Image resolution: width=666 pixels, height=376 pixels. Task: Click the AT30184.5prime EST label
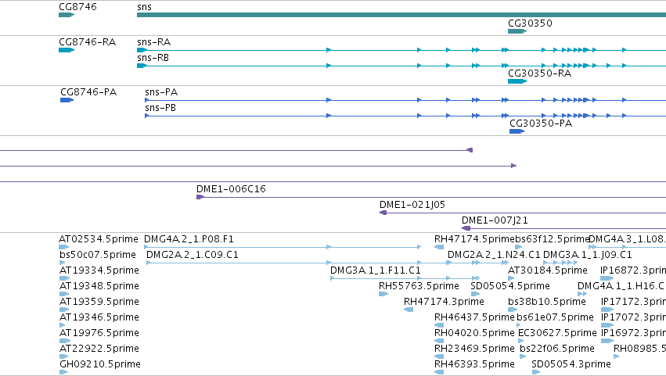548,270
